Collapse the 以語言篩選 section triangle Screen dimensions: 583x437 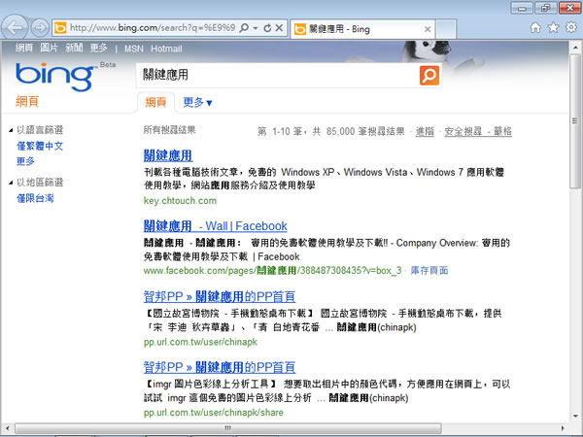click(11, 130)
